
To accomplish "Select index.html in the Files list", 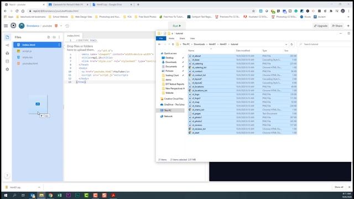I will point(37,45).
